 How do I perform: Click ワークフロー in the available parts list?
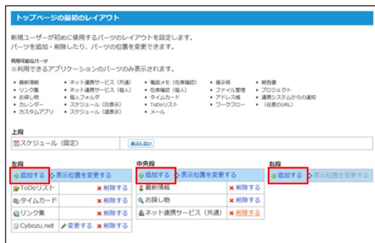(230, 104)
